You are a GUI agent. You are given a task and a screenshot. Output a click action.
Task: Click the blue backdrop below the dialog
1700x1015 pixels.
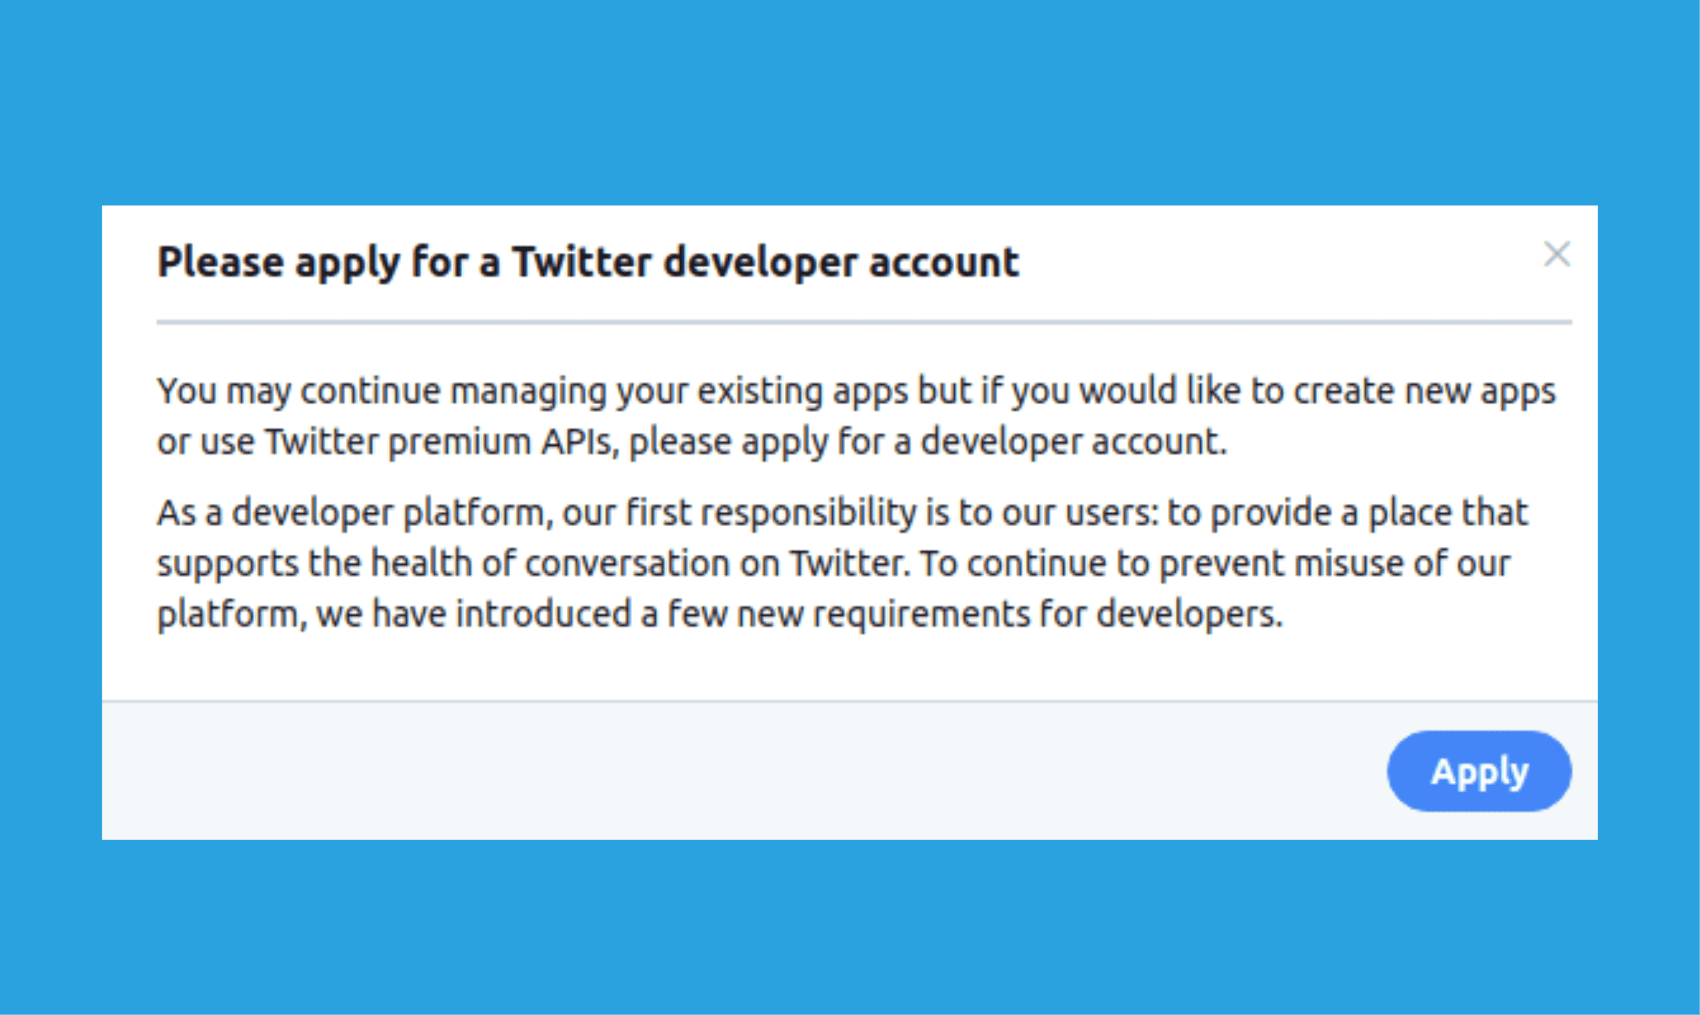click(850, 930)
